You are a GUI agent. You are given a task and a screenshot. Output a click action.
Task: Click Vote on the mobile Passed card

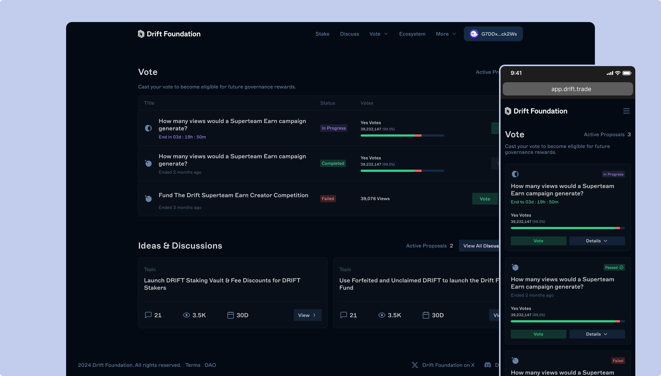pyautogui.click(x=538, y=334)
